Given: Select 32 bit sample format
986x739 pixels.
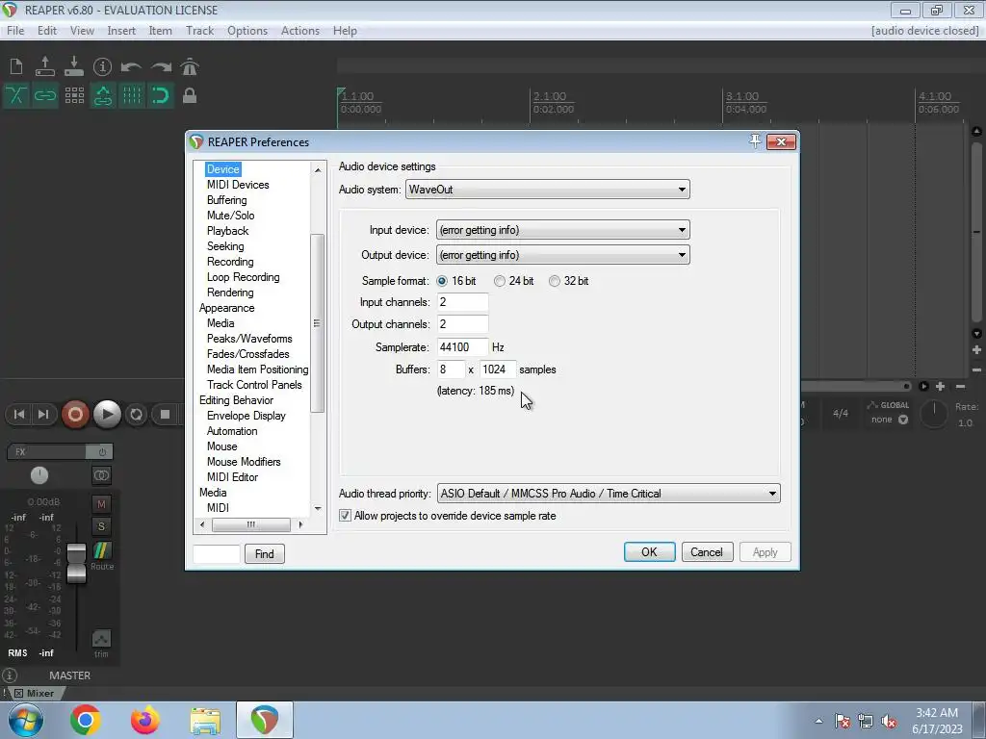Looking at the screenshot, I should click(x=554, y=281).
